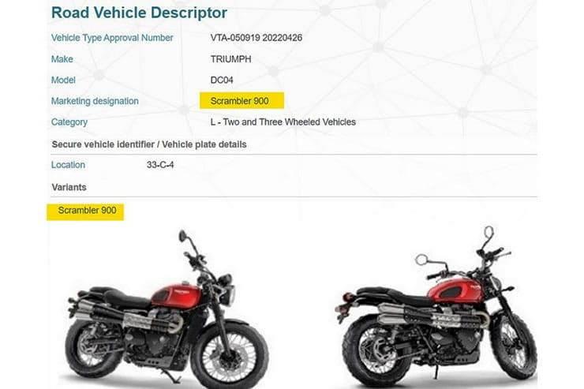Click the TRIUMPH make value
584x389 pixels.
point(231,59)
